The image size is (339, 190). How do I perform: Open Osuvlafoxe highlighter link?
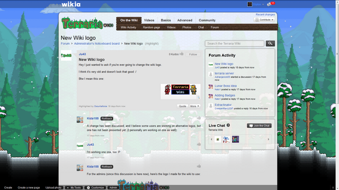101,106
